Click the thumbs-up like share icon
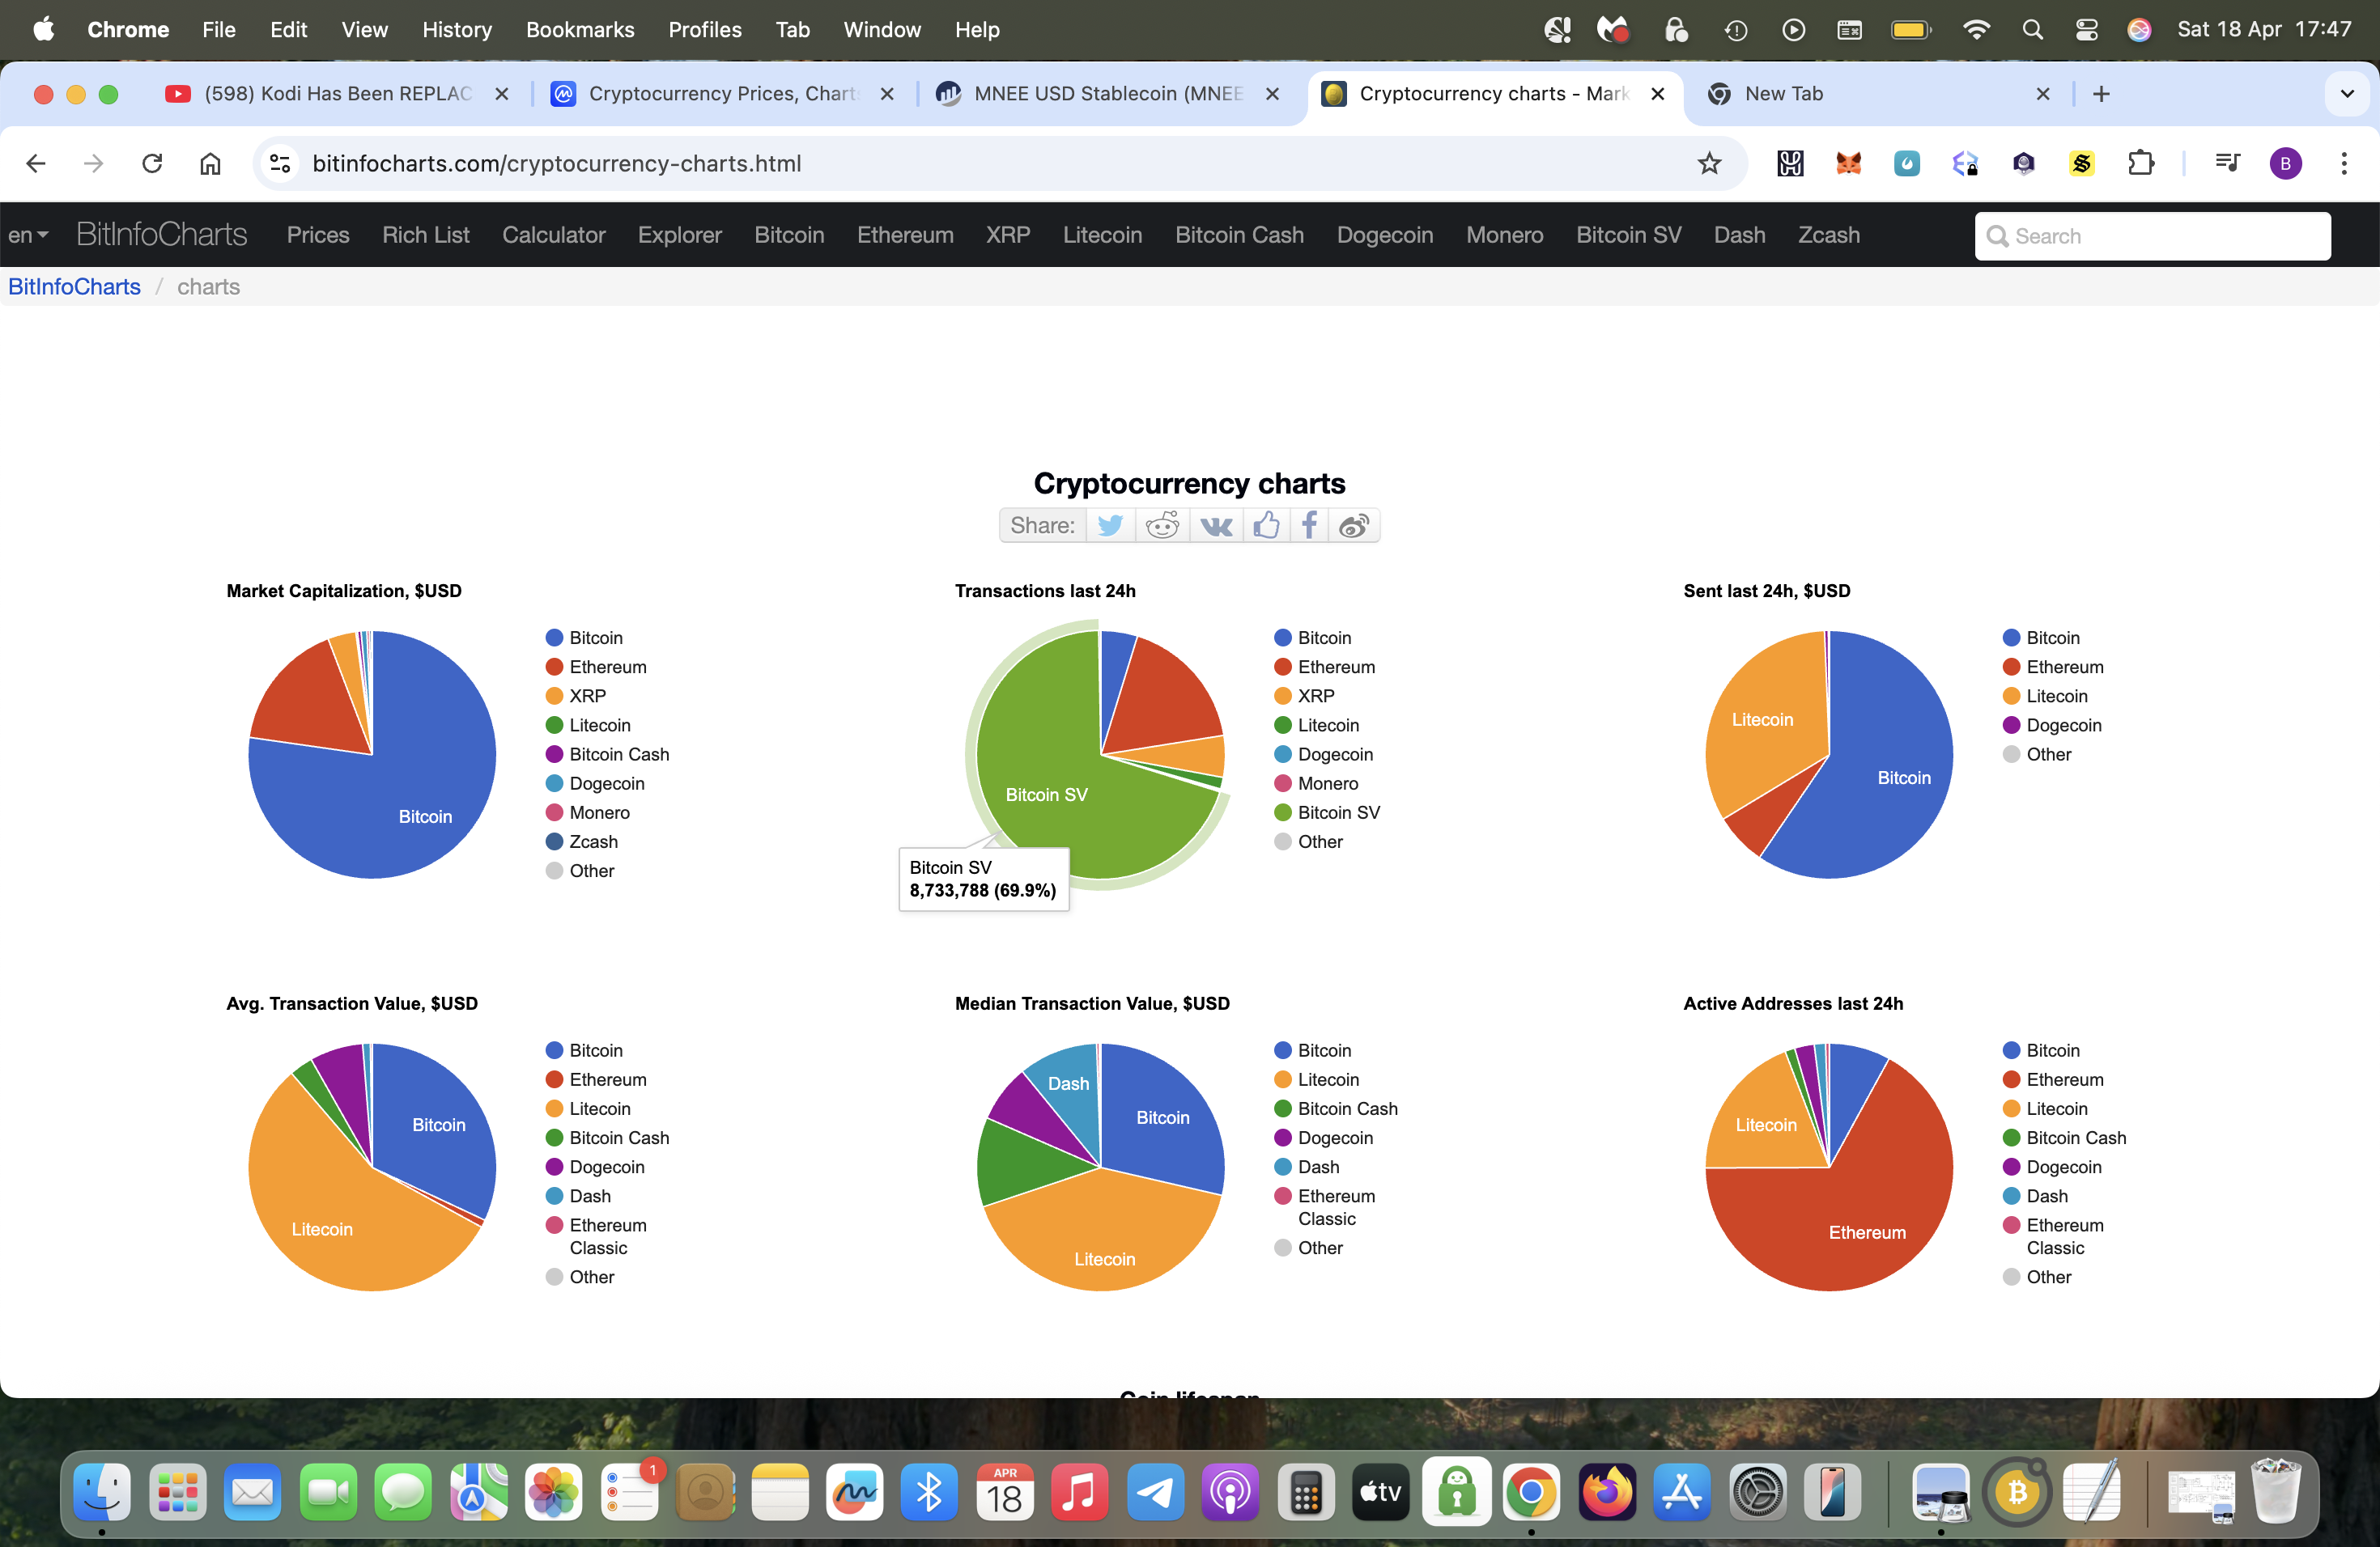Viewport: 2380px width, 1547px height. click(1266, 526)
